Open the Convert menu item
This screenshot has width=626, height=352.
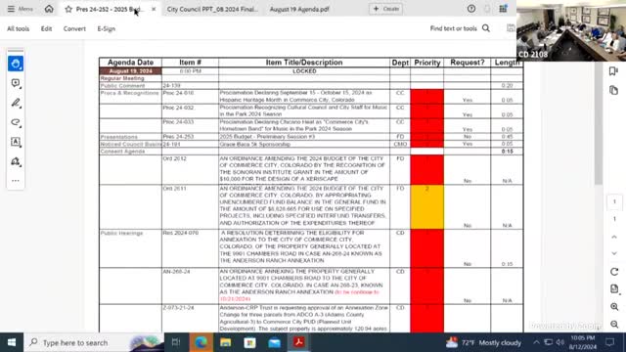coord(74,28)
